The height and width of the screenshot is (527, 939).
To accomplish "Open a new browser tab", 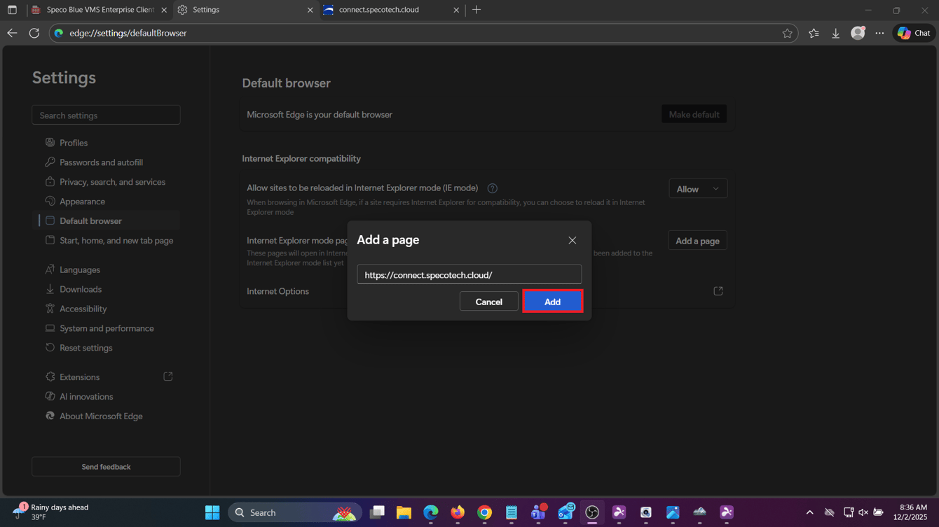I will point(477,10).
